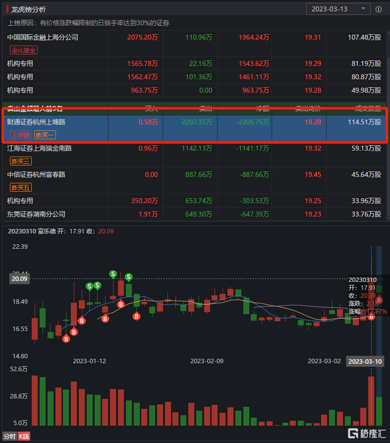
Task: Click the 887.66万 sell amount
Action: (199, 174)
